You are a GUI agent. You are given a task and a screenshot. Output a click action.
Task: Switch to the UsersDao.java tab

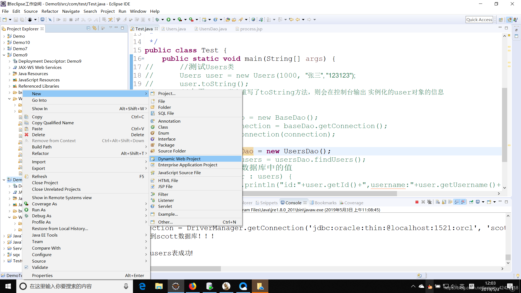point(213,29)
